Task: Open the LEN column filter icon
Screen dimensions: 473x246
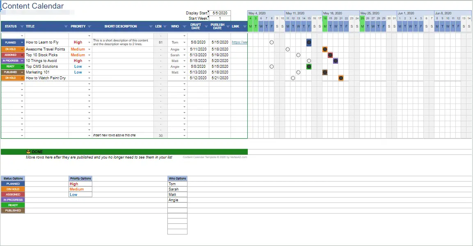Action: coord(165,26)
